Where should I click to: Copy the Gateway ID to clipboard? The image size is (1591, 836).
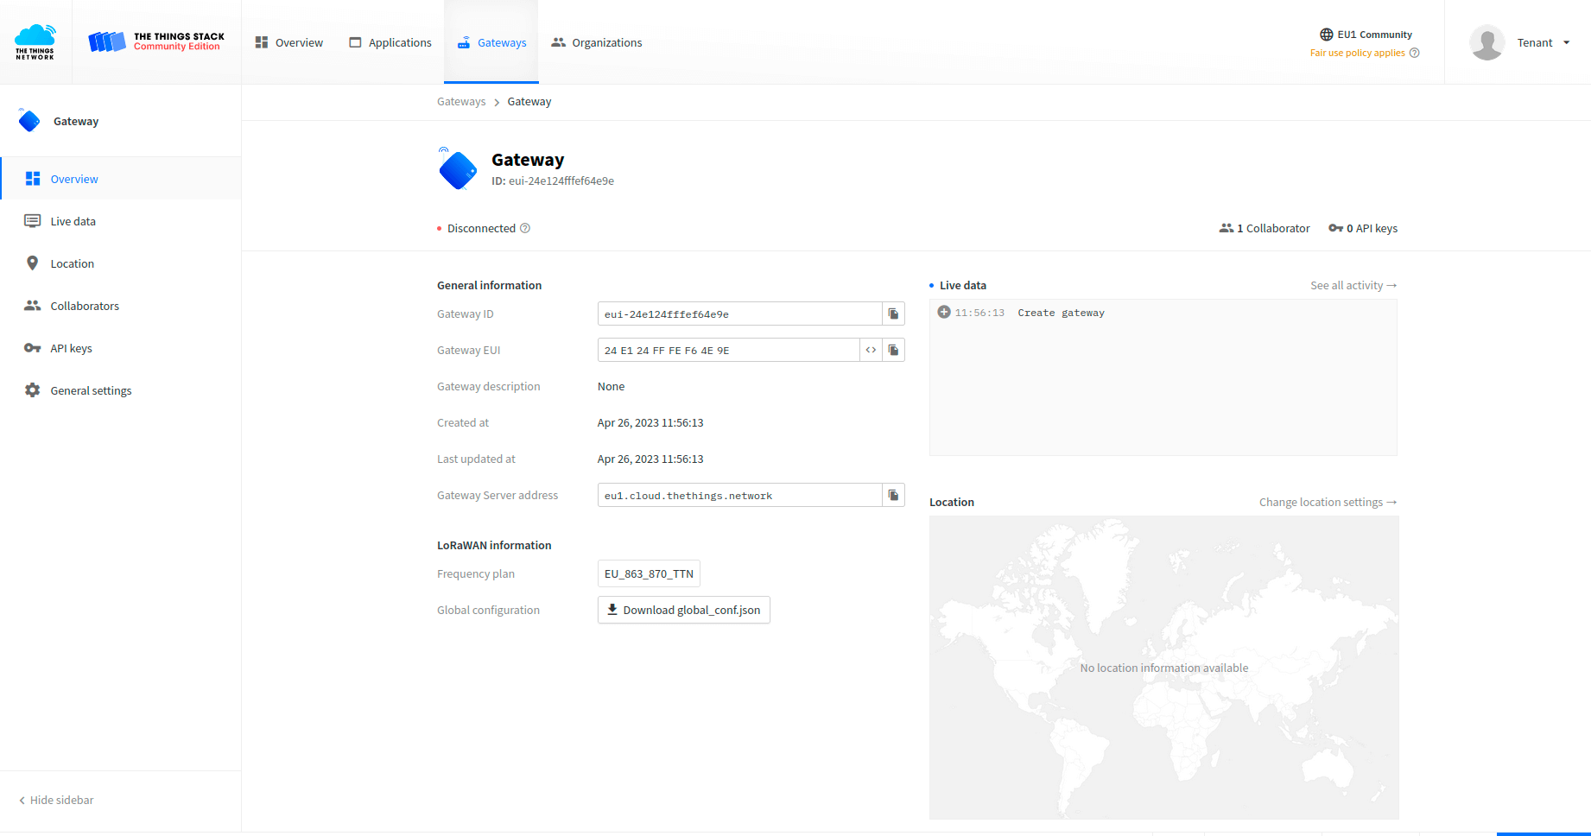coord(893,314)
